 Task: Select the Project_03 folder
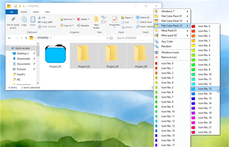pos(113,56)
